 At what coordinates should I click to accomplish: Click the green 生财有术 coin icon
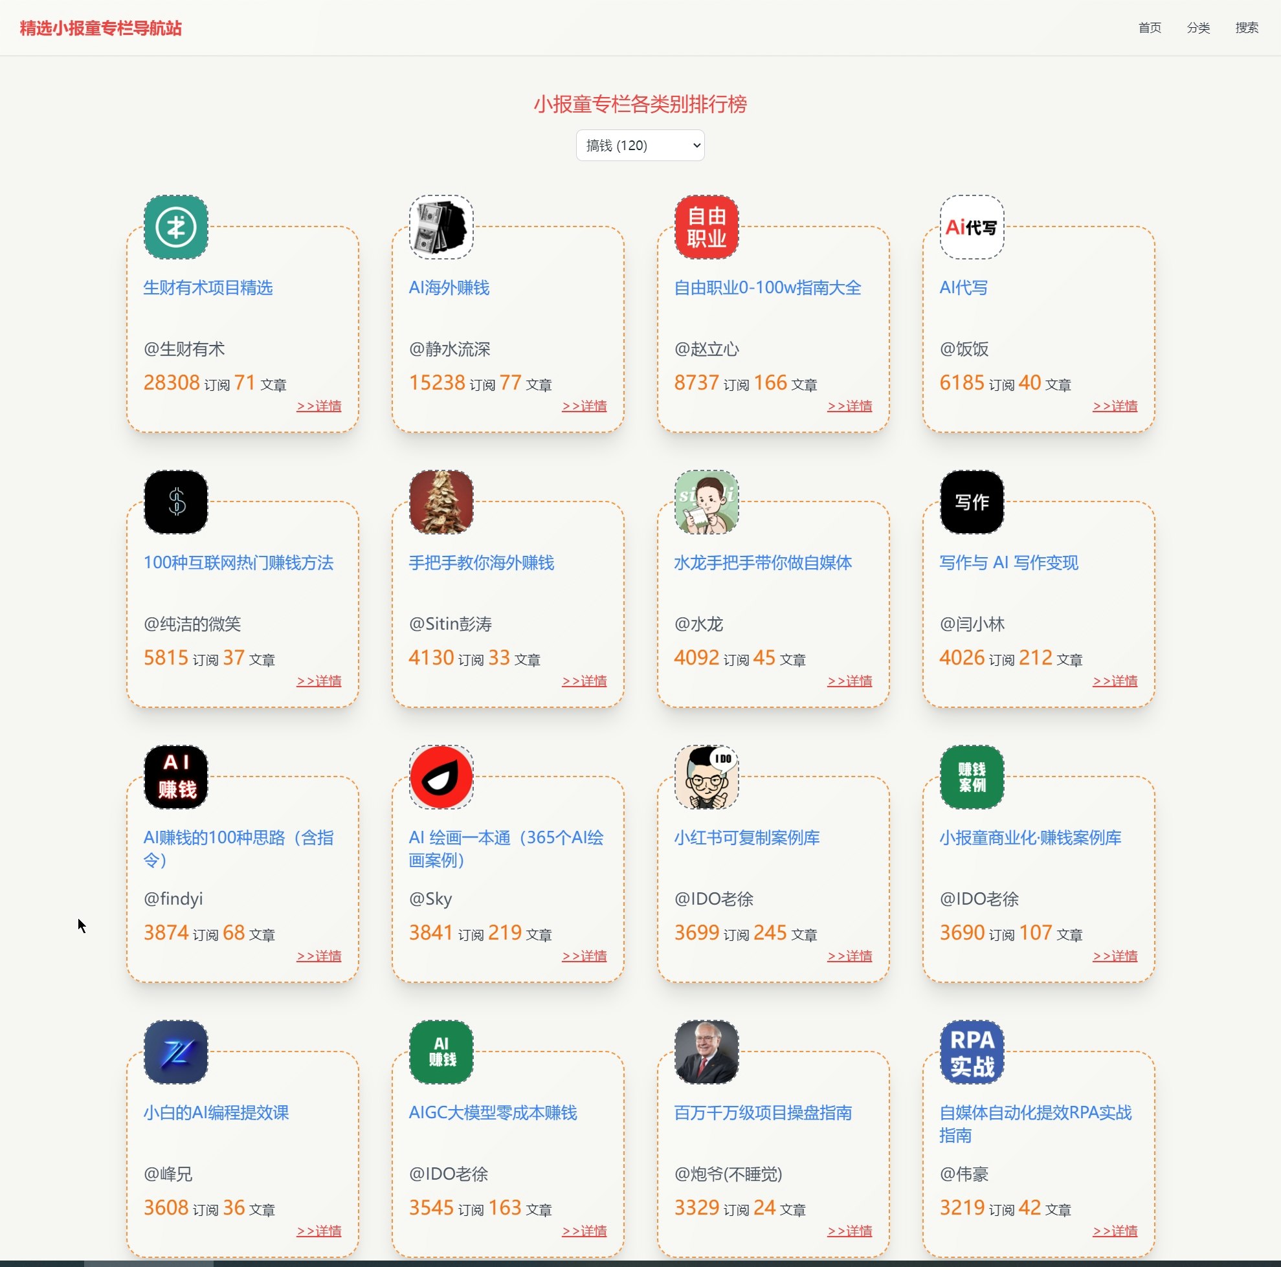pyautogui.click(x=175, y=227)
